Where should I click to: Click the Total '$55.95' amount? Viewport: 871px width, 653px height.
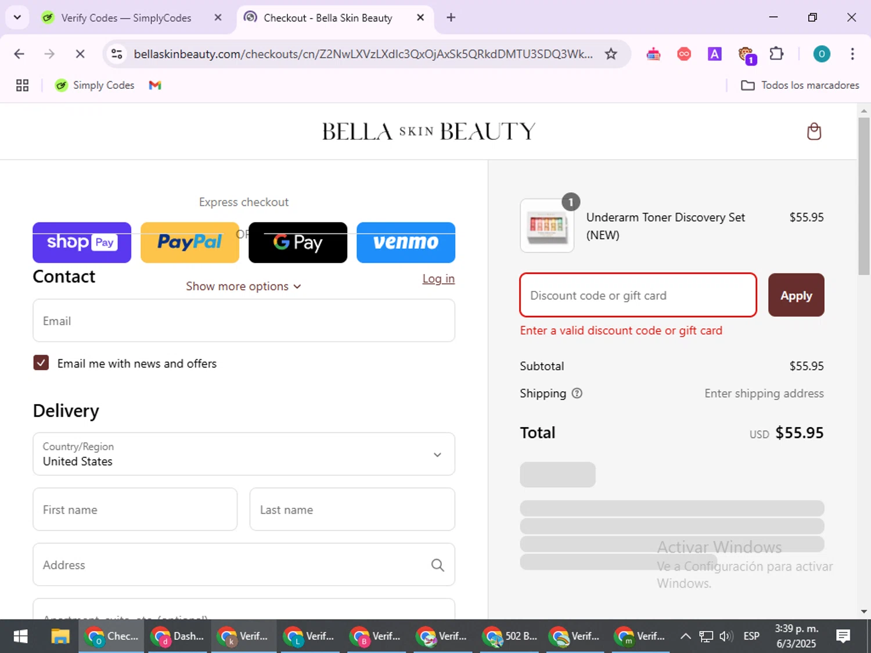point(799,432)
